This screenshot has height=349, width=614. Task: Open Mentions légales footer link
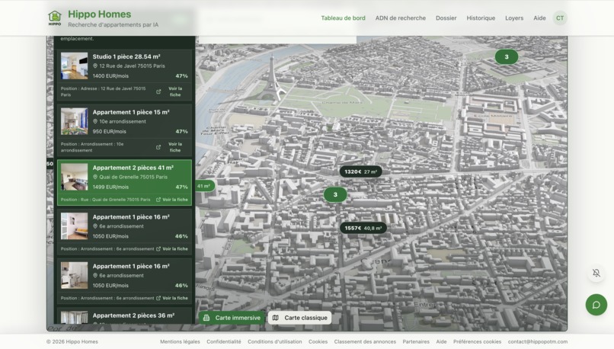tap(180, 341)
